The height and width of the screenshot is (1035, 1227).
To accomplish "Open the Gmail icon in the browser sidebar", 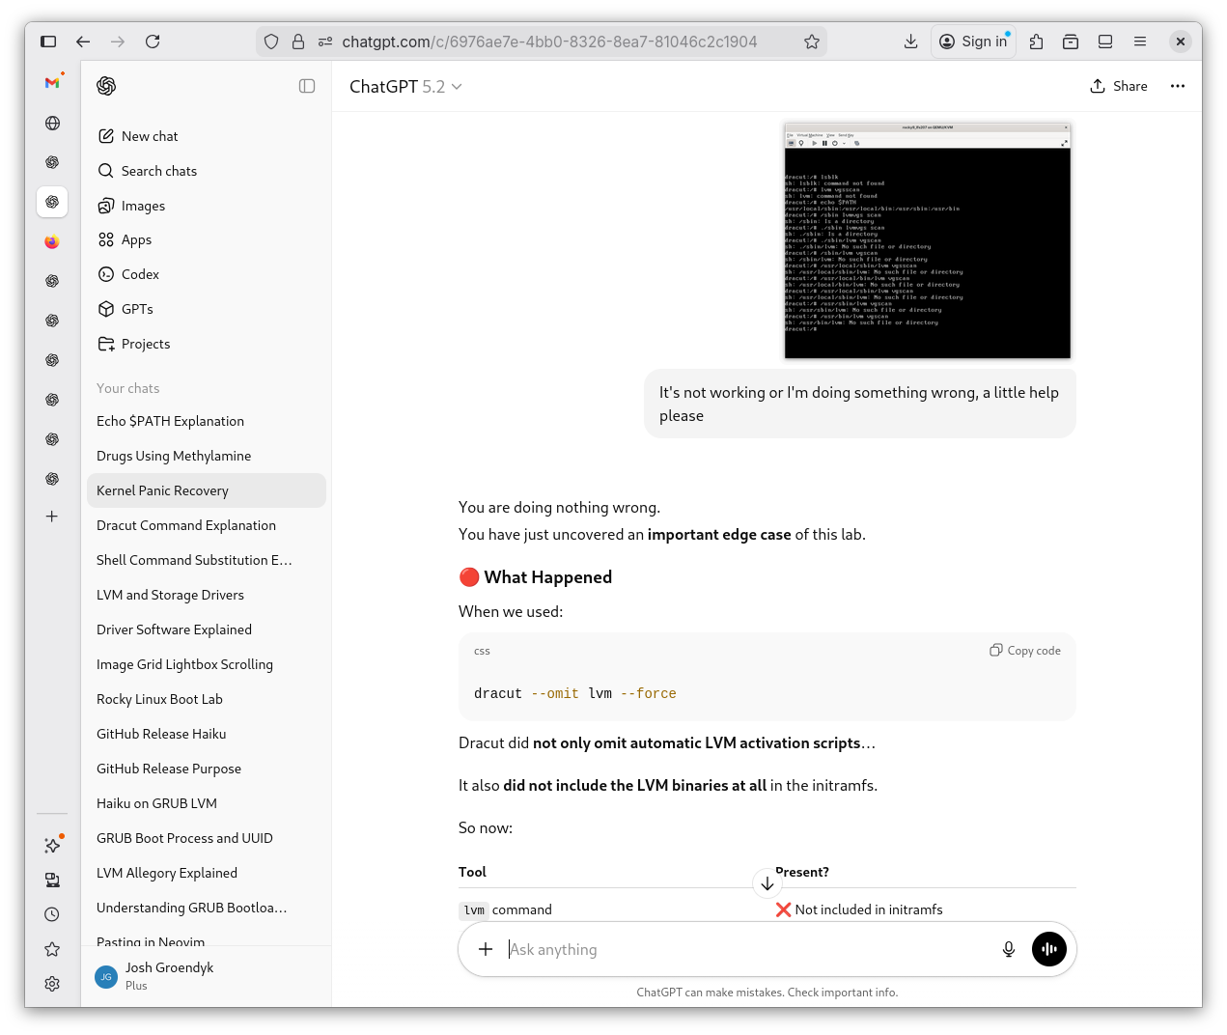I will click(x=52, y=83).
